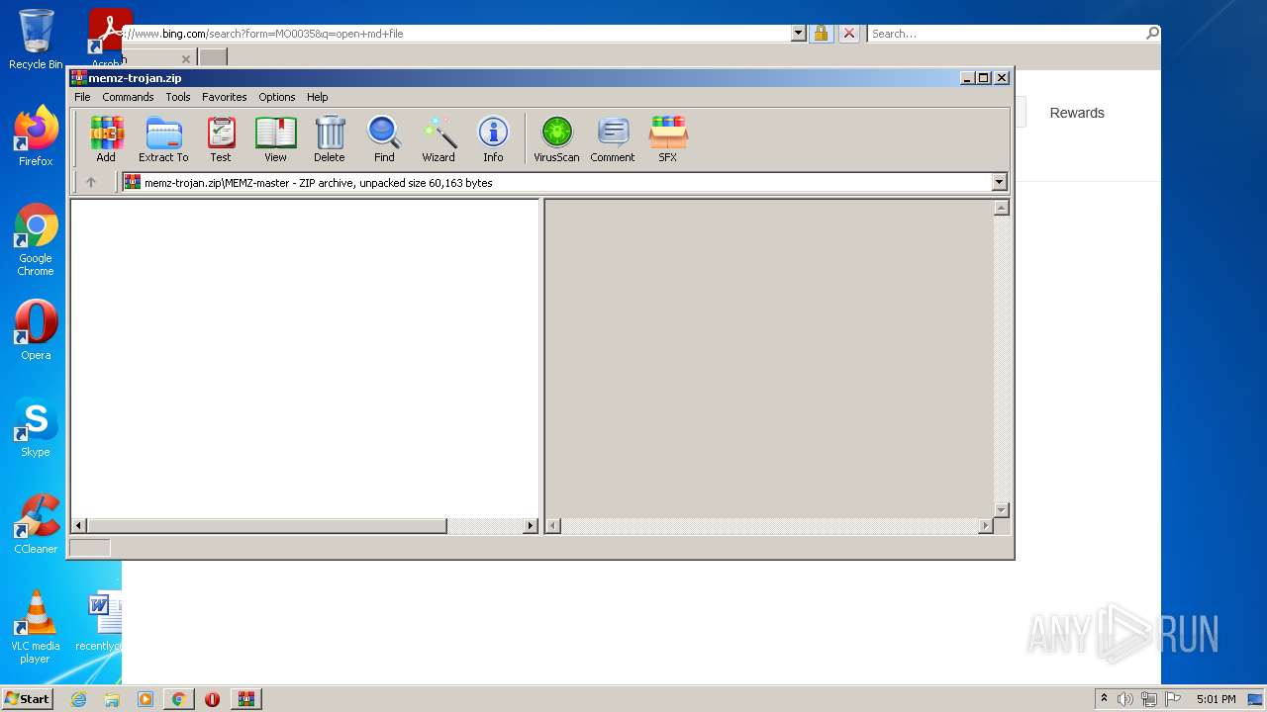
Task: Launch the Wizard tool
Action: pyautogui.click(x=439, y=138)
